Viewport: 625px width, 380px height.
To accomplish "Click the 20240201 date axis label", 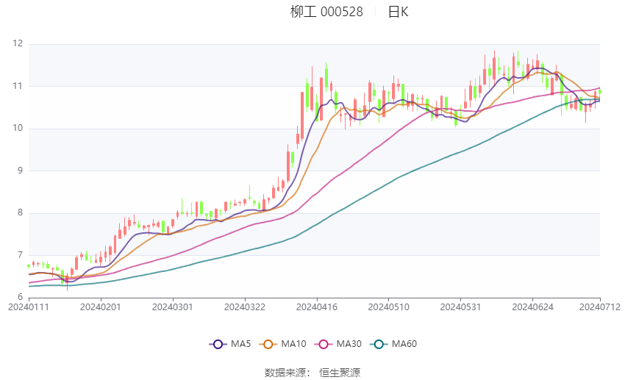I will pos(101,307).
